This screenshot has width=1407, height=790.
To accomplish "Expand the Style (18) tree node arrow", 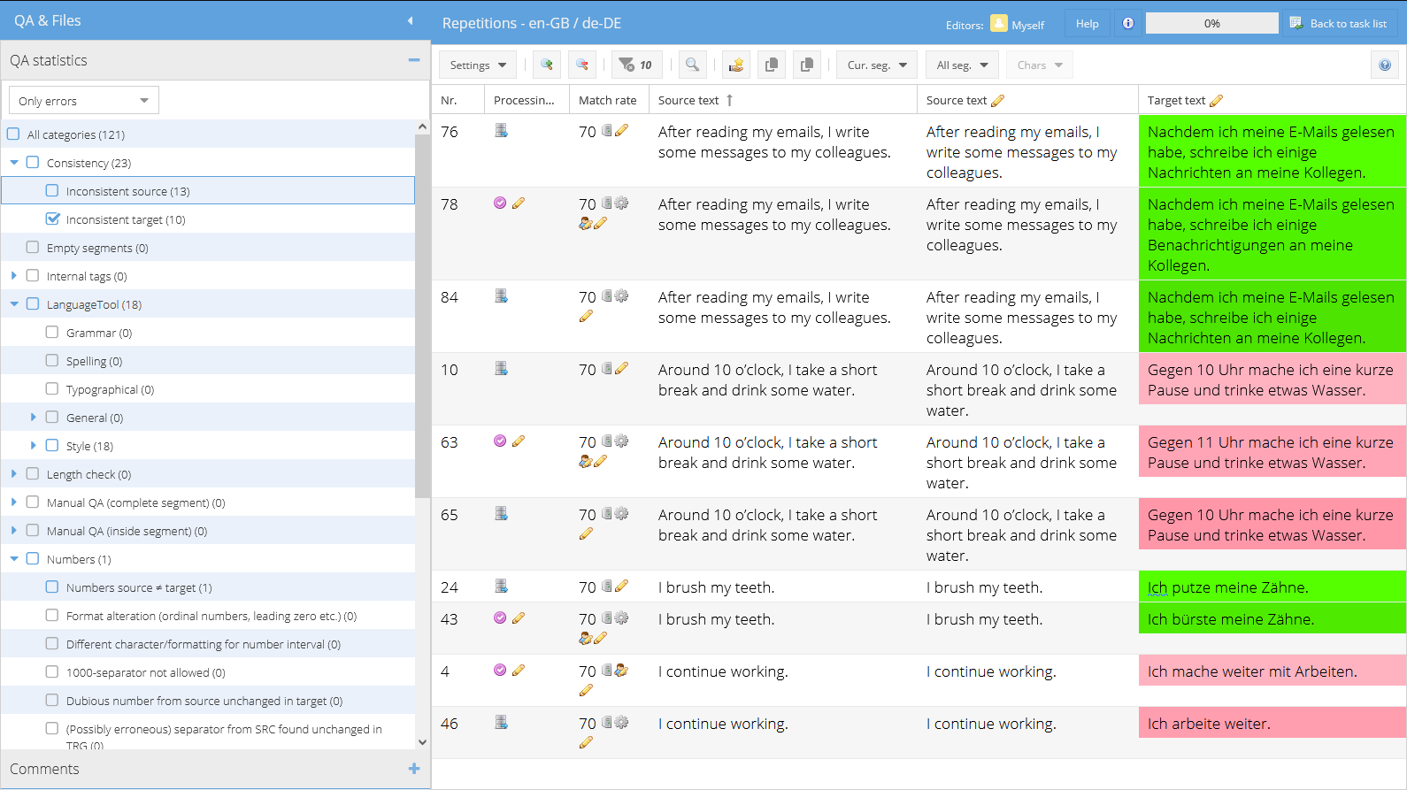I will pyautogui.click(x=34, y=445).
